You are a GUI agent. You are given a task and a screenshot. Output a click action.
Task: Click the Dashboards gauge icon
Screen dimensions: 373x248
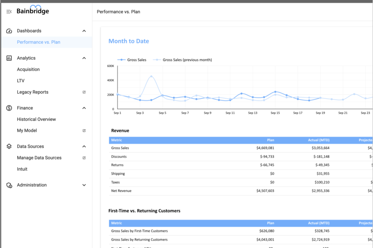coord(9,31)
